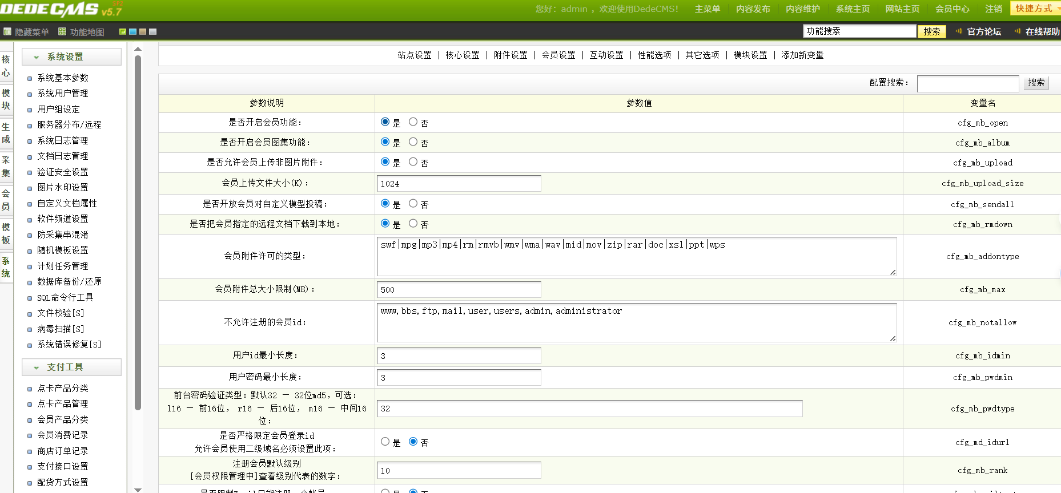The height and width of the screenshot is (493, 1061).
Task: Select 否 for 是否开启会员图集功能
Action: [413, 142]
